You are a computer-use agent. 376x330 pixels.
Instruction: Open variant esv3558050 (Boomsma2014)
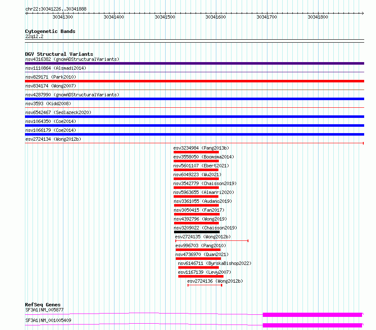(204, 157)
